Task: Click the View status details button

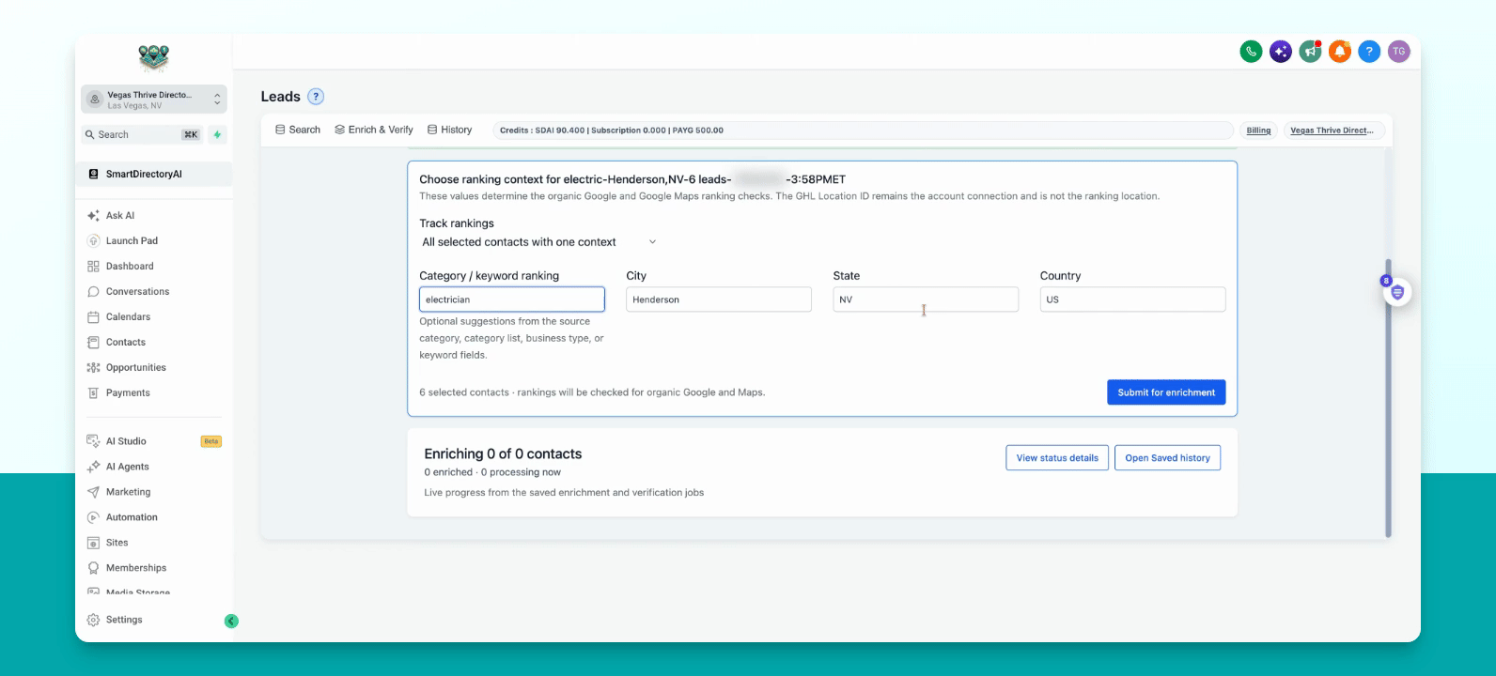Action: point(1057,458)
